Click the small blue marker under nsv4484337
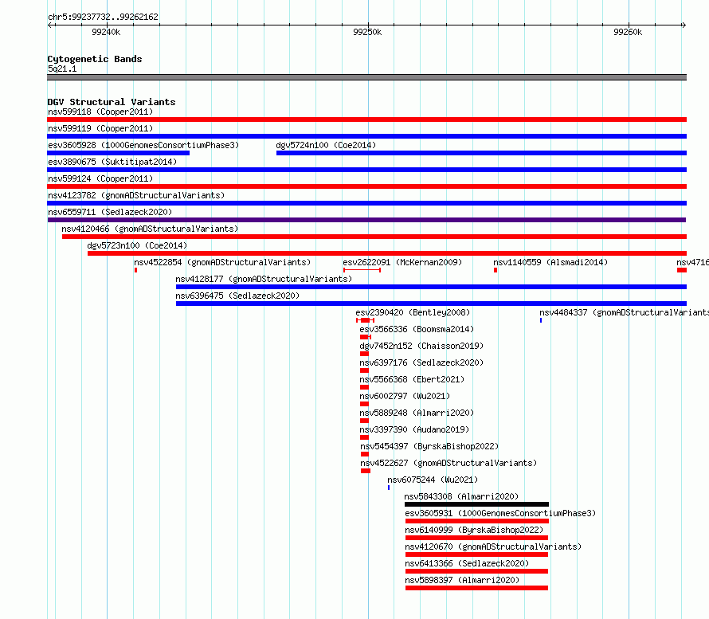Screen dimensions: 709x619 541,320
